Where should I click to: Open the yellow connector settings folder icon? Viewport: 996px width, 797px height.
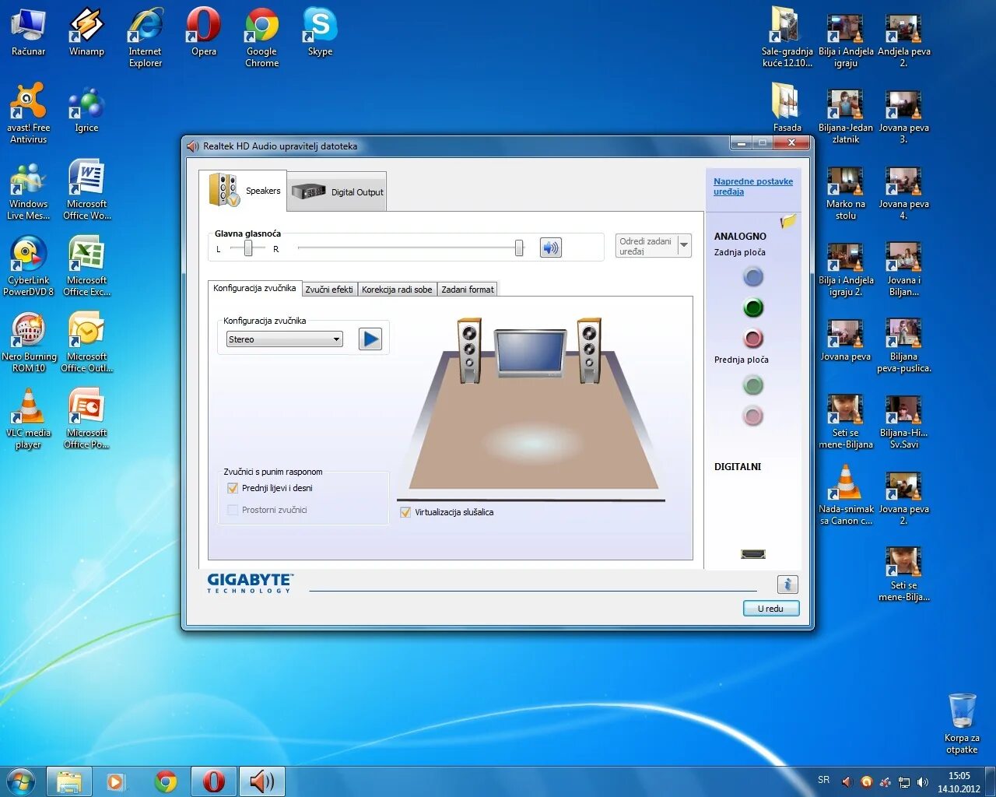[787, 221]
